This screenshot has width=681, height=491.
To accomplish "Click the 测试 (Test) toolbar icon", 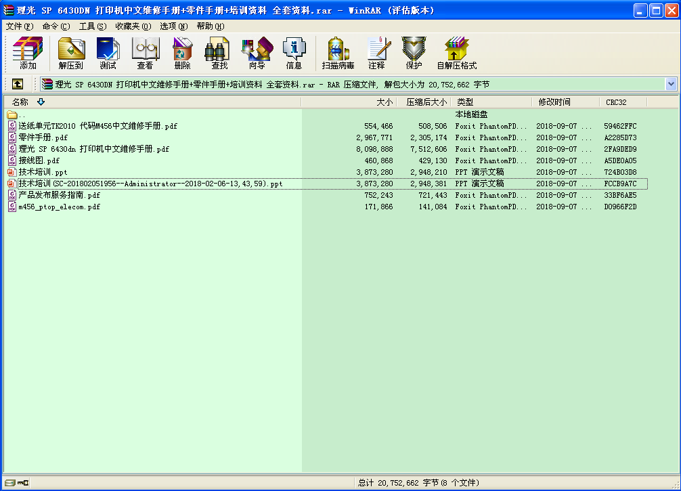I will tap(108, 53).
